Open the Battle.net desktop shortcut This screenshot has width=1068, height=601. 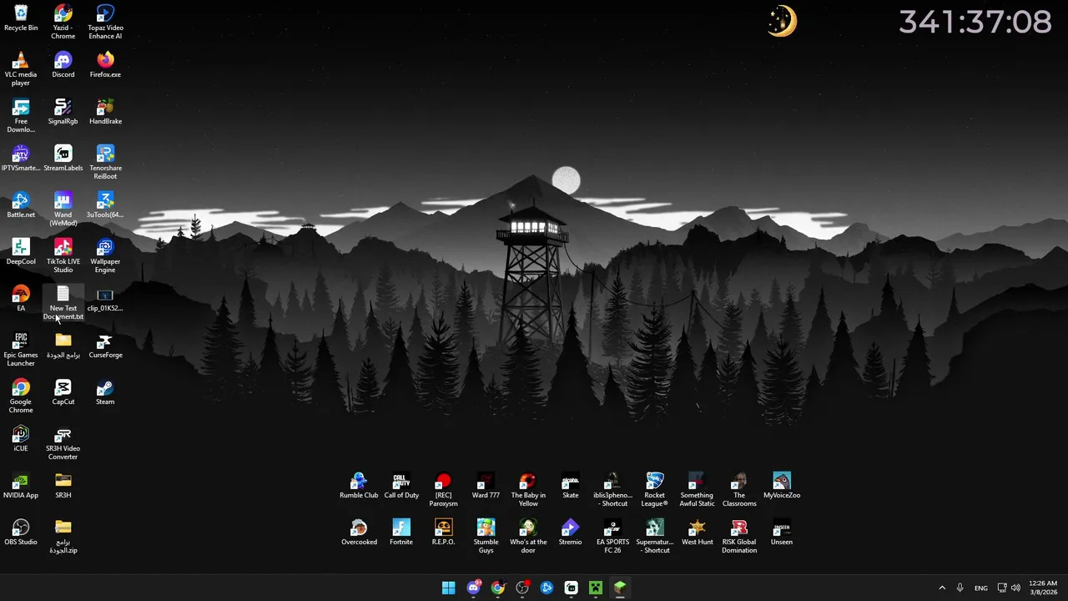click(21, 205)
